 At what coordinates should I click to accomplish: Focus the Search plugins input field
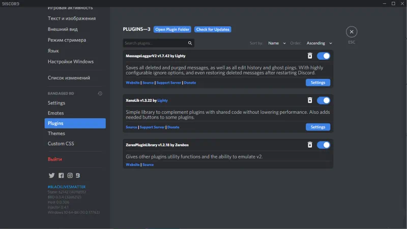tap(155, 43)
